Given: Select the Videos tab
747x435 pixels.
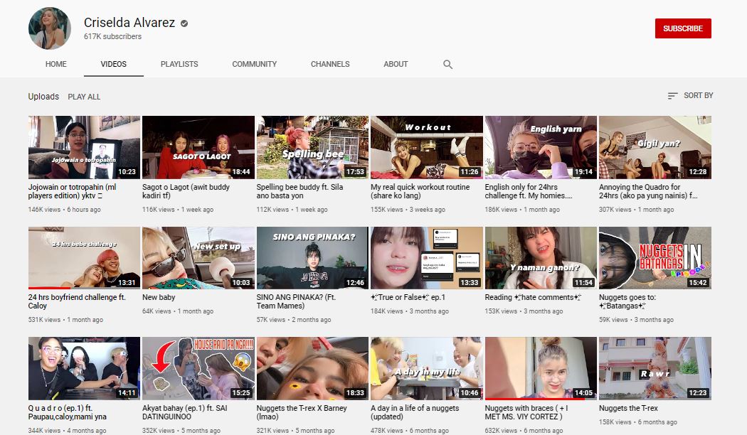Looking at the screenshot, I should coord(113,64).
